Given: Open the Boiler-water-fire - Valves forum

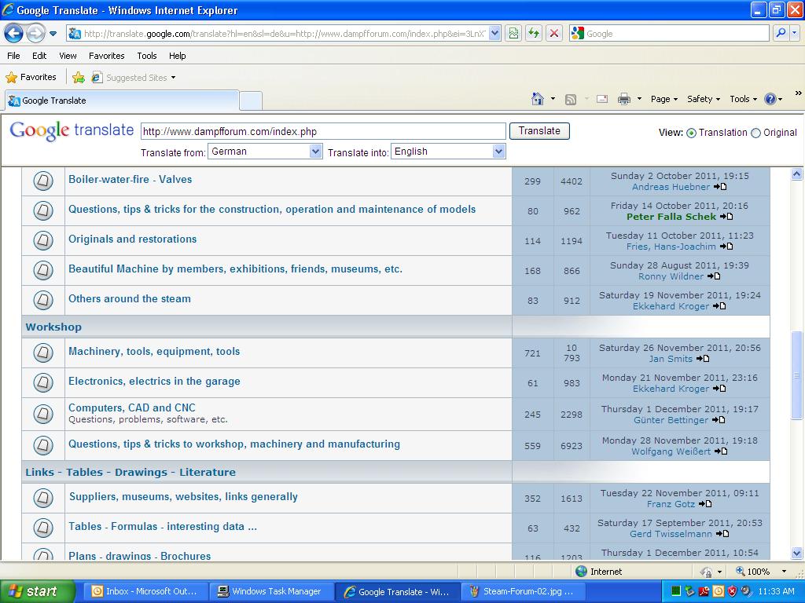Looking at the screenshot, I should 130,180.
